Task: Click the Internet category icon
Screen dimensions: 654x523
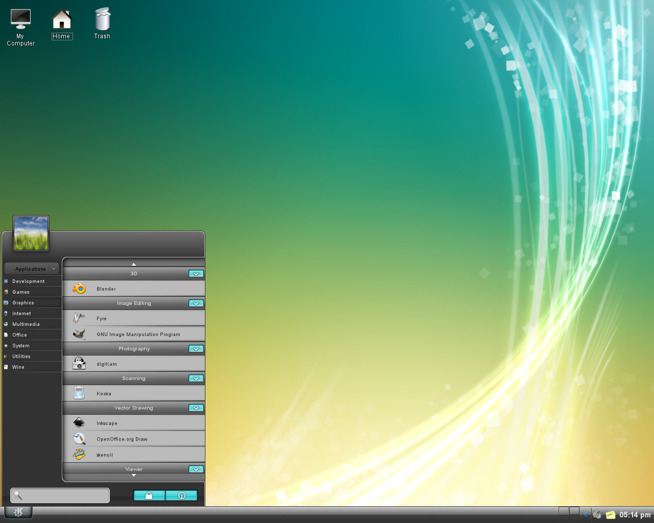Action: (x=6, y=314)
